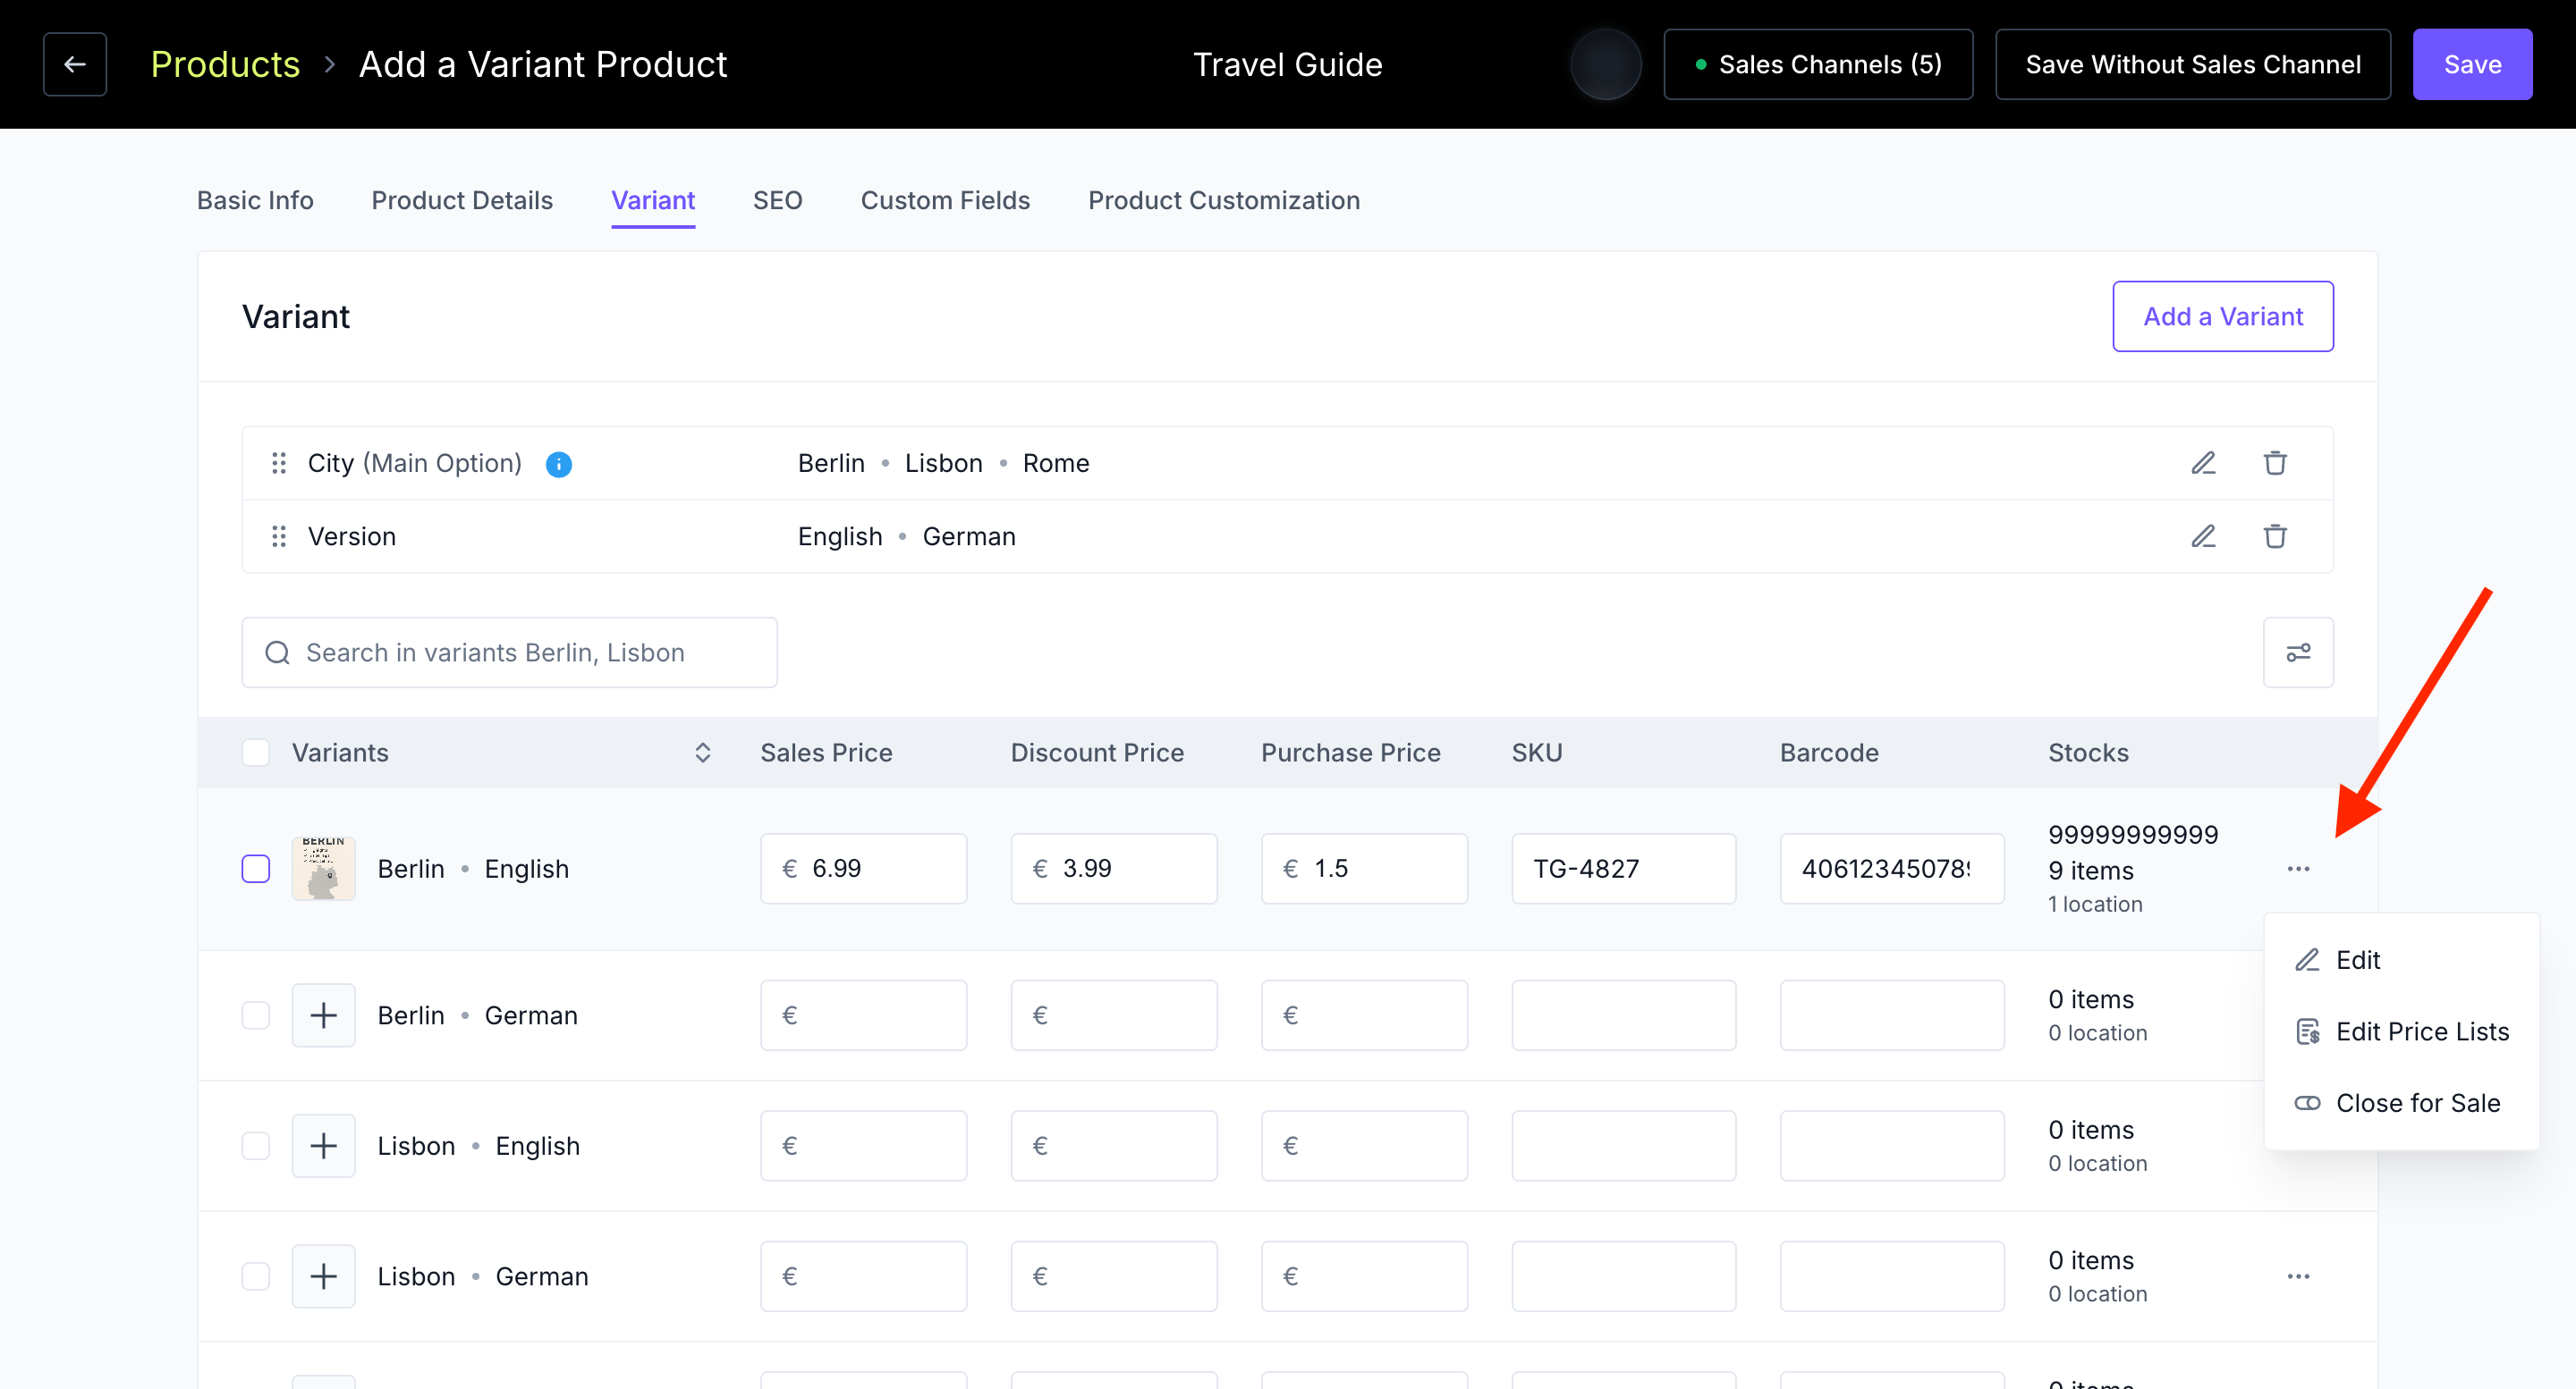Click Lisbon German '0 items' stock text

click(x=2091, y=1260)
